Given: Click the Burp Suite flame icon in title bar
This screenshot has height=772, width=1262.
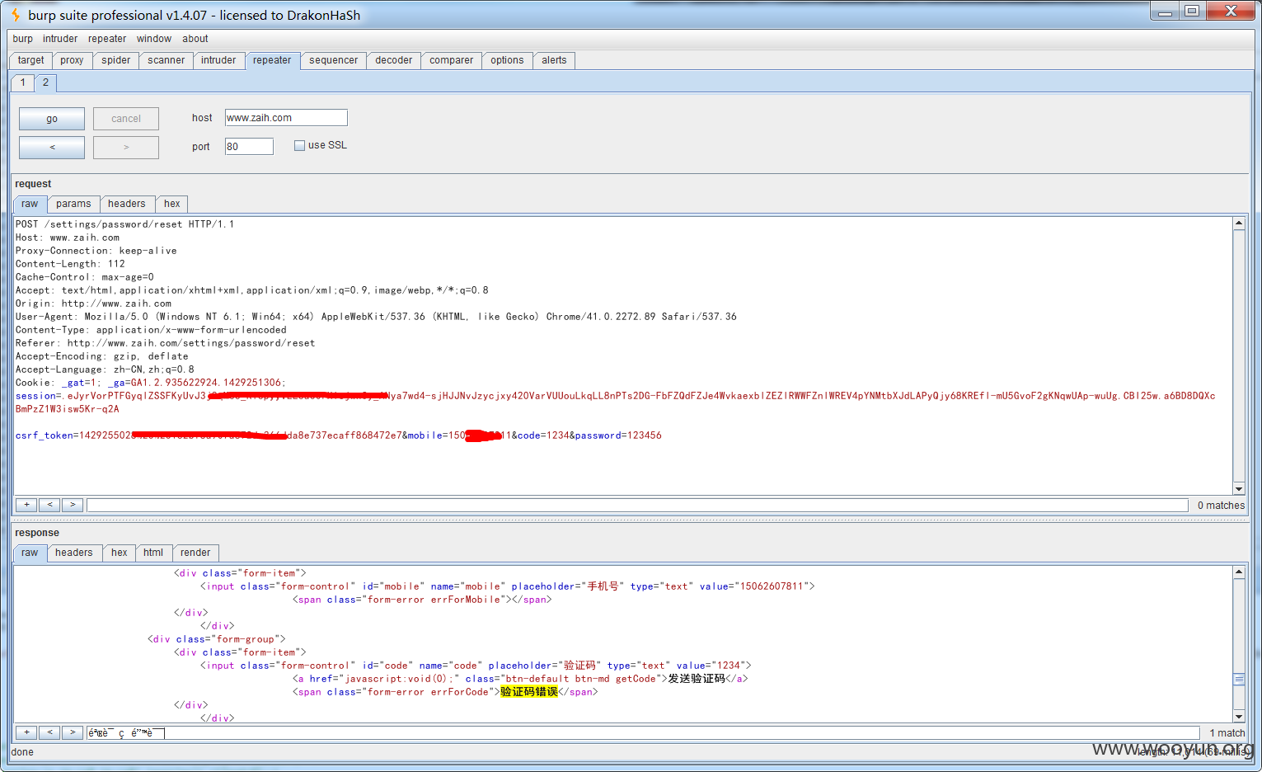Looking at the screenshot, I should click(x=15, y=15).
